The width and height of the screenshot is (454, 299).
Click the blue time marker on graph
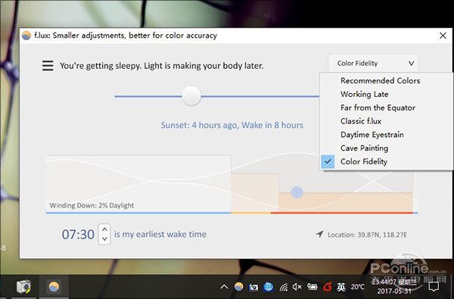coord(297,192)
